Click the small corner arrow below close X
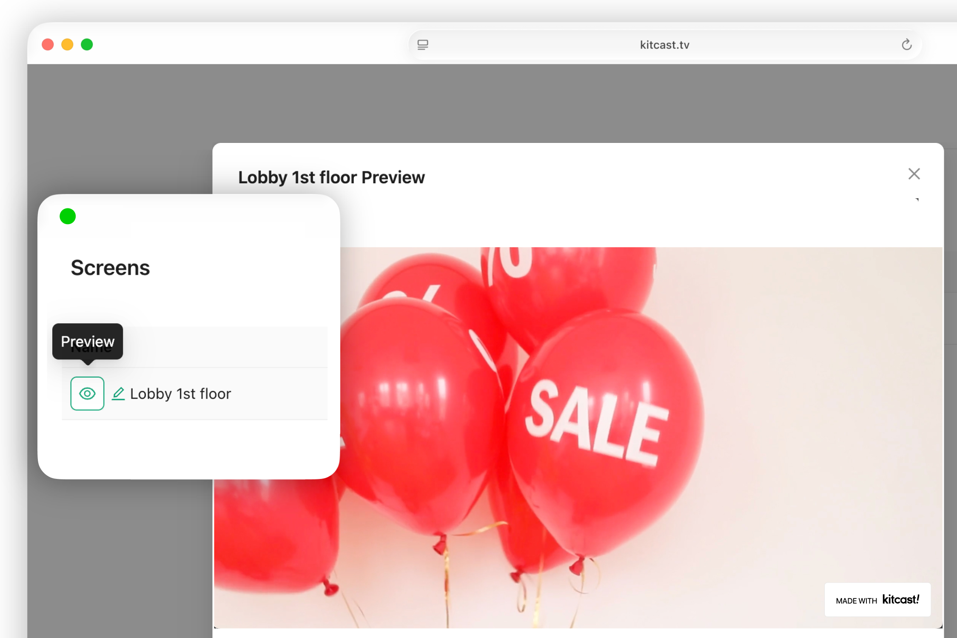Image resolution: width=957 pixels, height=638 pixels. pos(917,199)
